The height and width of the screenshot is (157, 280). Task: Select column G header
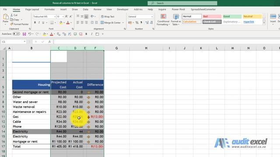pyautogui.click(x=117, y=48)
